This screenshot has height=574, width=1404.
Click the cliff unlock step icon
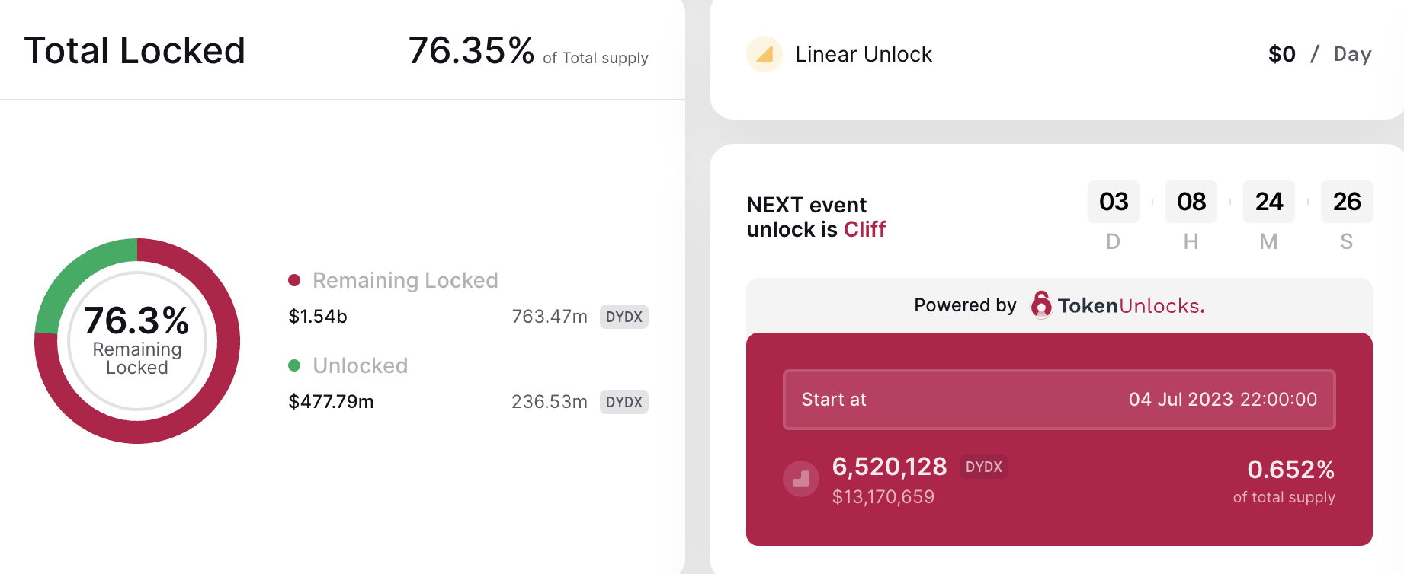click(x=801, y=479)
